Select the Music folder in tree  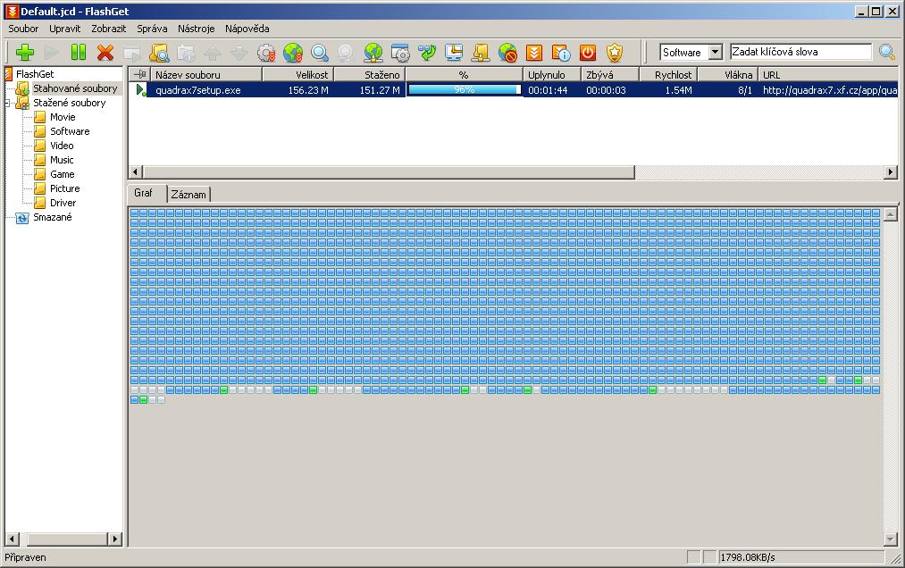coord(62,160)
